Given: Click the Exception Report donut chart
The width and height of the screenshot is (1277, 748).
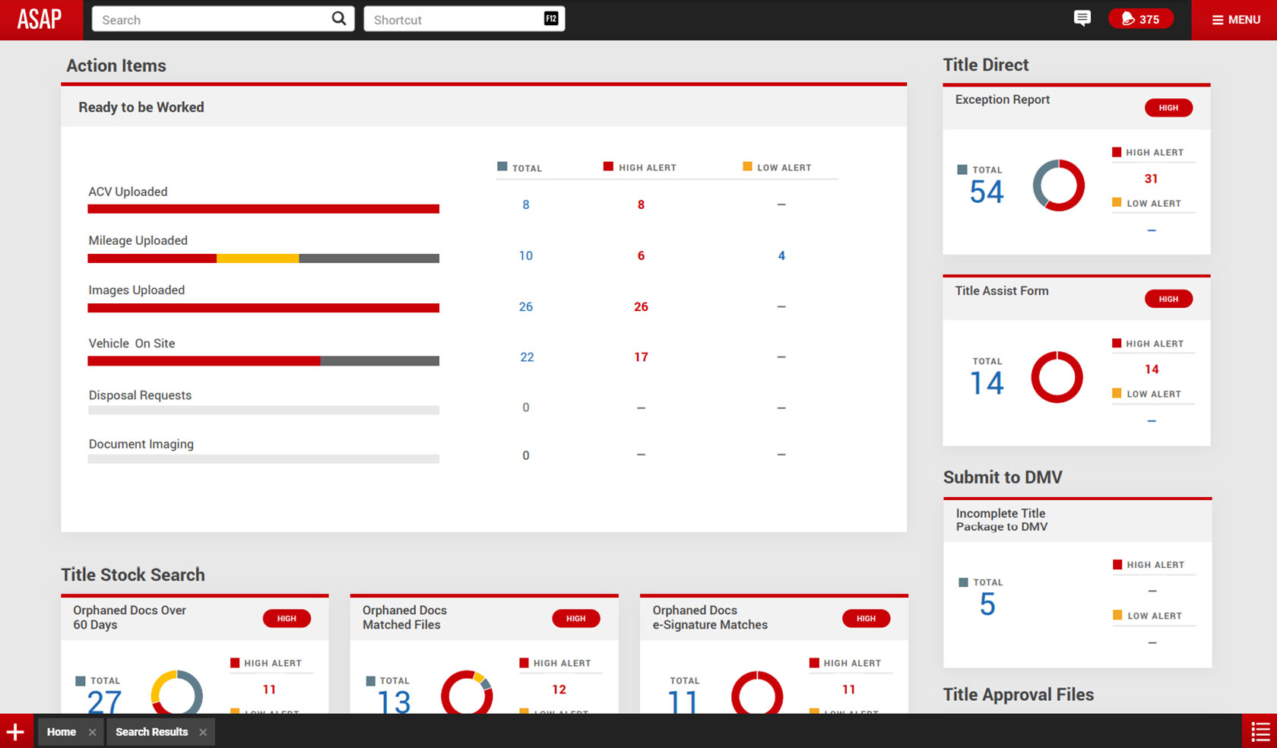Looking at the screenshot, I should click(x=1058, y=185).
